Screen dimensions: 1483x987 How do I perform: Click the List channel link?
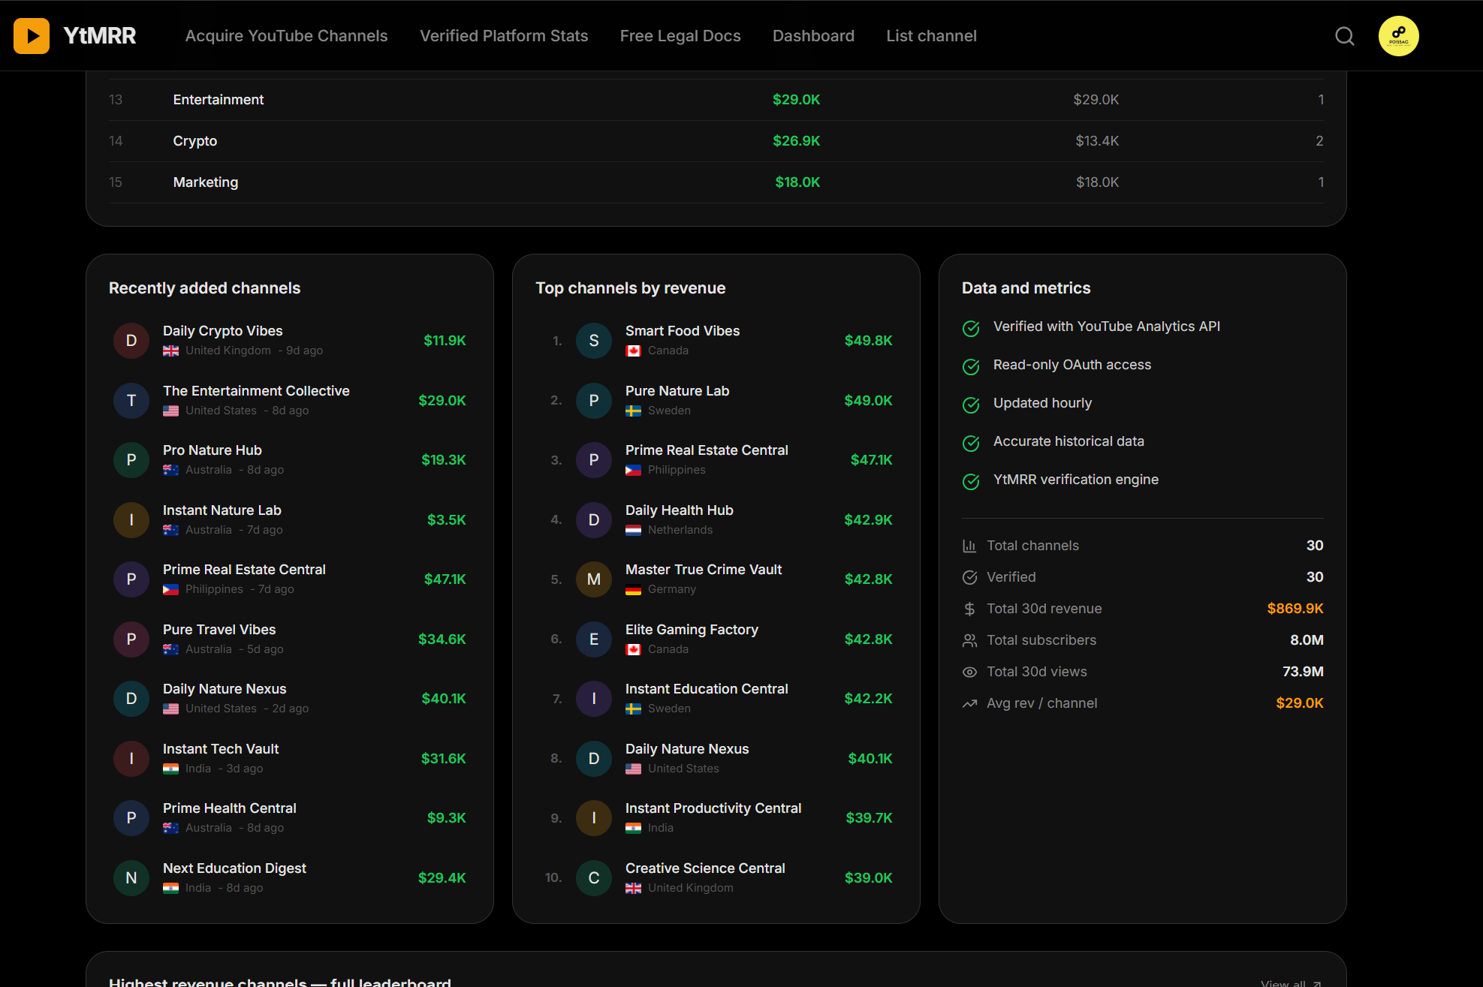point(931,36)
